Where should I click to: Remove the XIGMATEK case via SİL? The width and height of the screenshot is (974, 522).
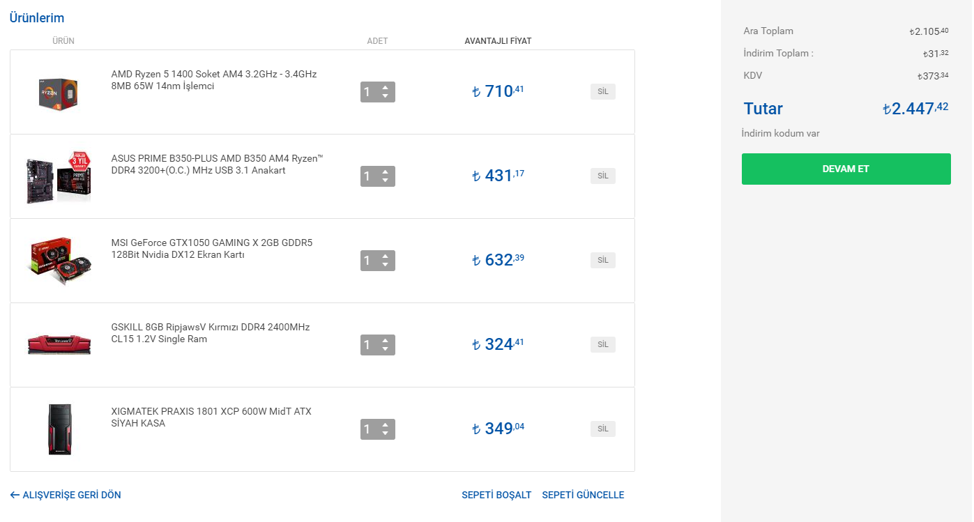602,429
